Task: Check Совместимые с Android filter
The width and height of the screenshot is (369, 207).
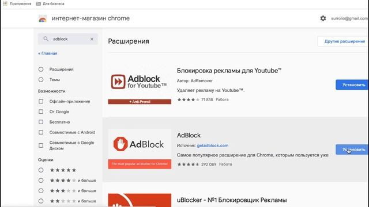Action: click(x=41, y=132)
